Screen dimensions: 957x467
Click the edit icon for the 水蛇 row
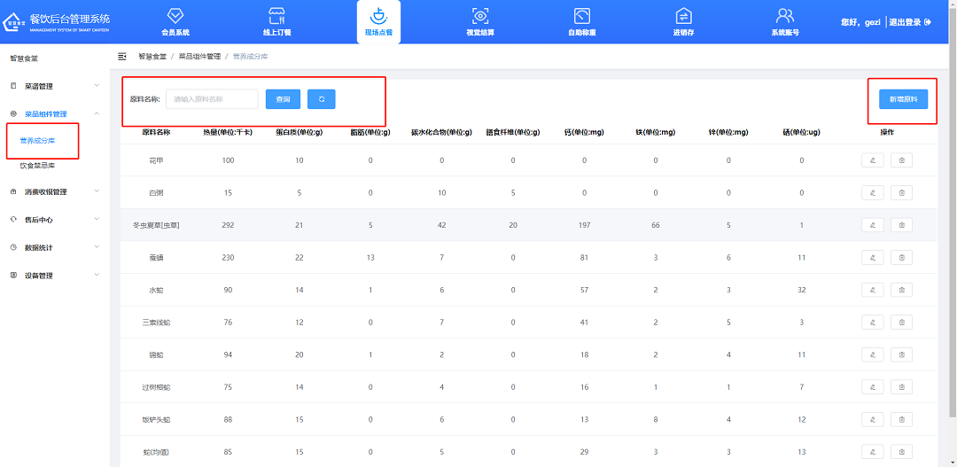coord(873,290)
